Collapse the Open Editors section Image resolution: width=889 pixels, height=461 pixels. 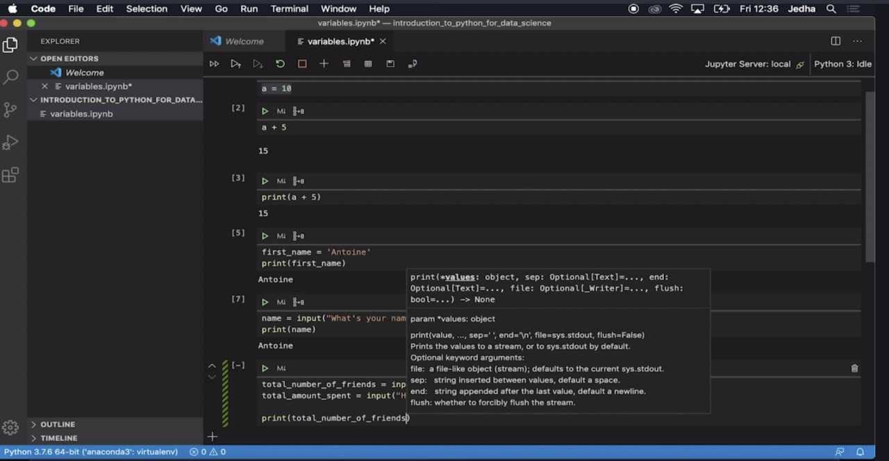coord(69,59)
